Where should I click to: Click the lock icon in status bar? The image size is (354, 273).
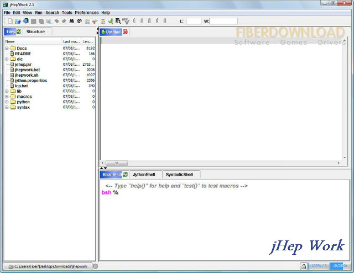(x=304, y=266)
